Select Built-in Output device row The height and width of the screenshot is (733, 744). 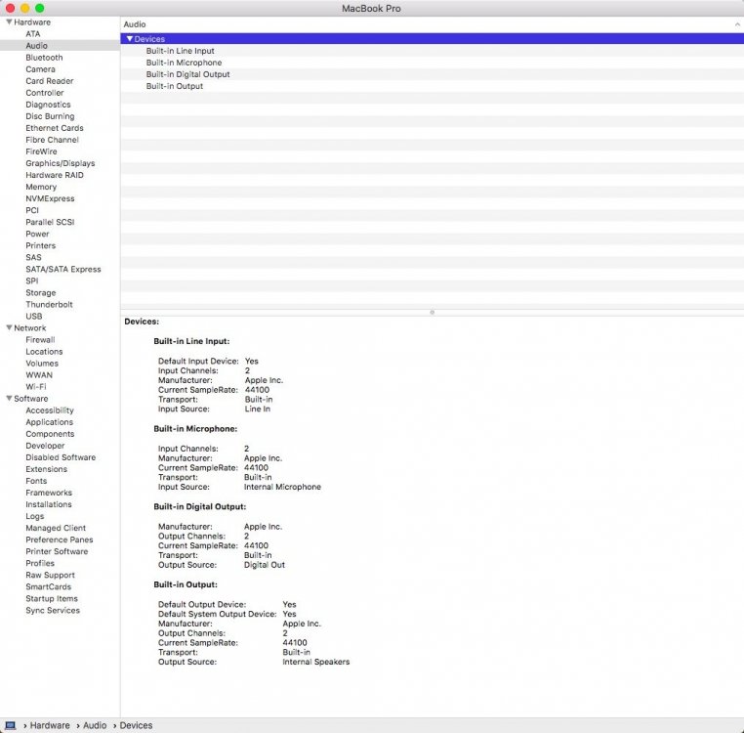[432, 86]
